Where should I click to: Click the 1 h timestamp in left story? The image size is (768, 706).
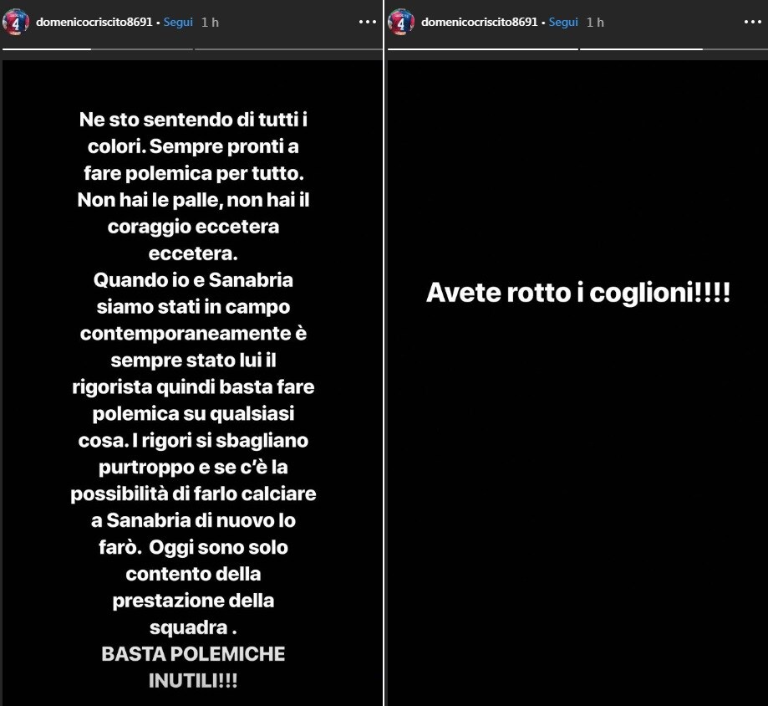(210, 22)
